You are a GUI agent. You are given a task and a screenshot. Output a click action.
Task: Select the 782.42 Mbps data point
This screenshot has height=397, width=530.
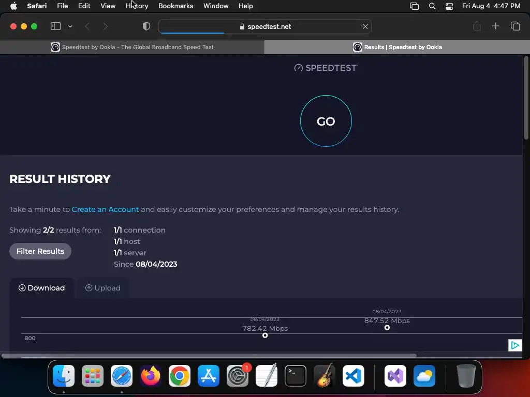coord(265,335)
